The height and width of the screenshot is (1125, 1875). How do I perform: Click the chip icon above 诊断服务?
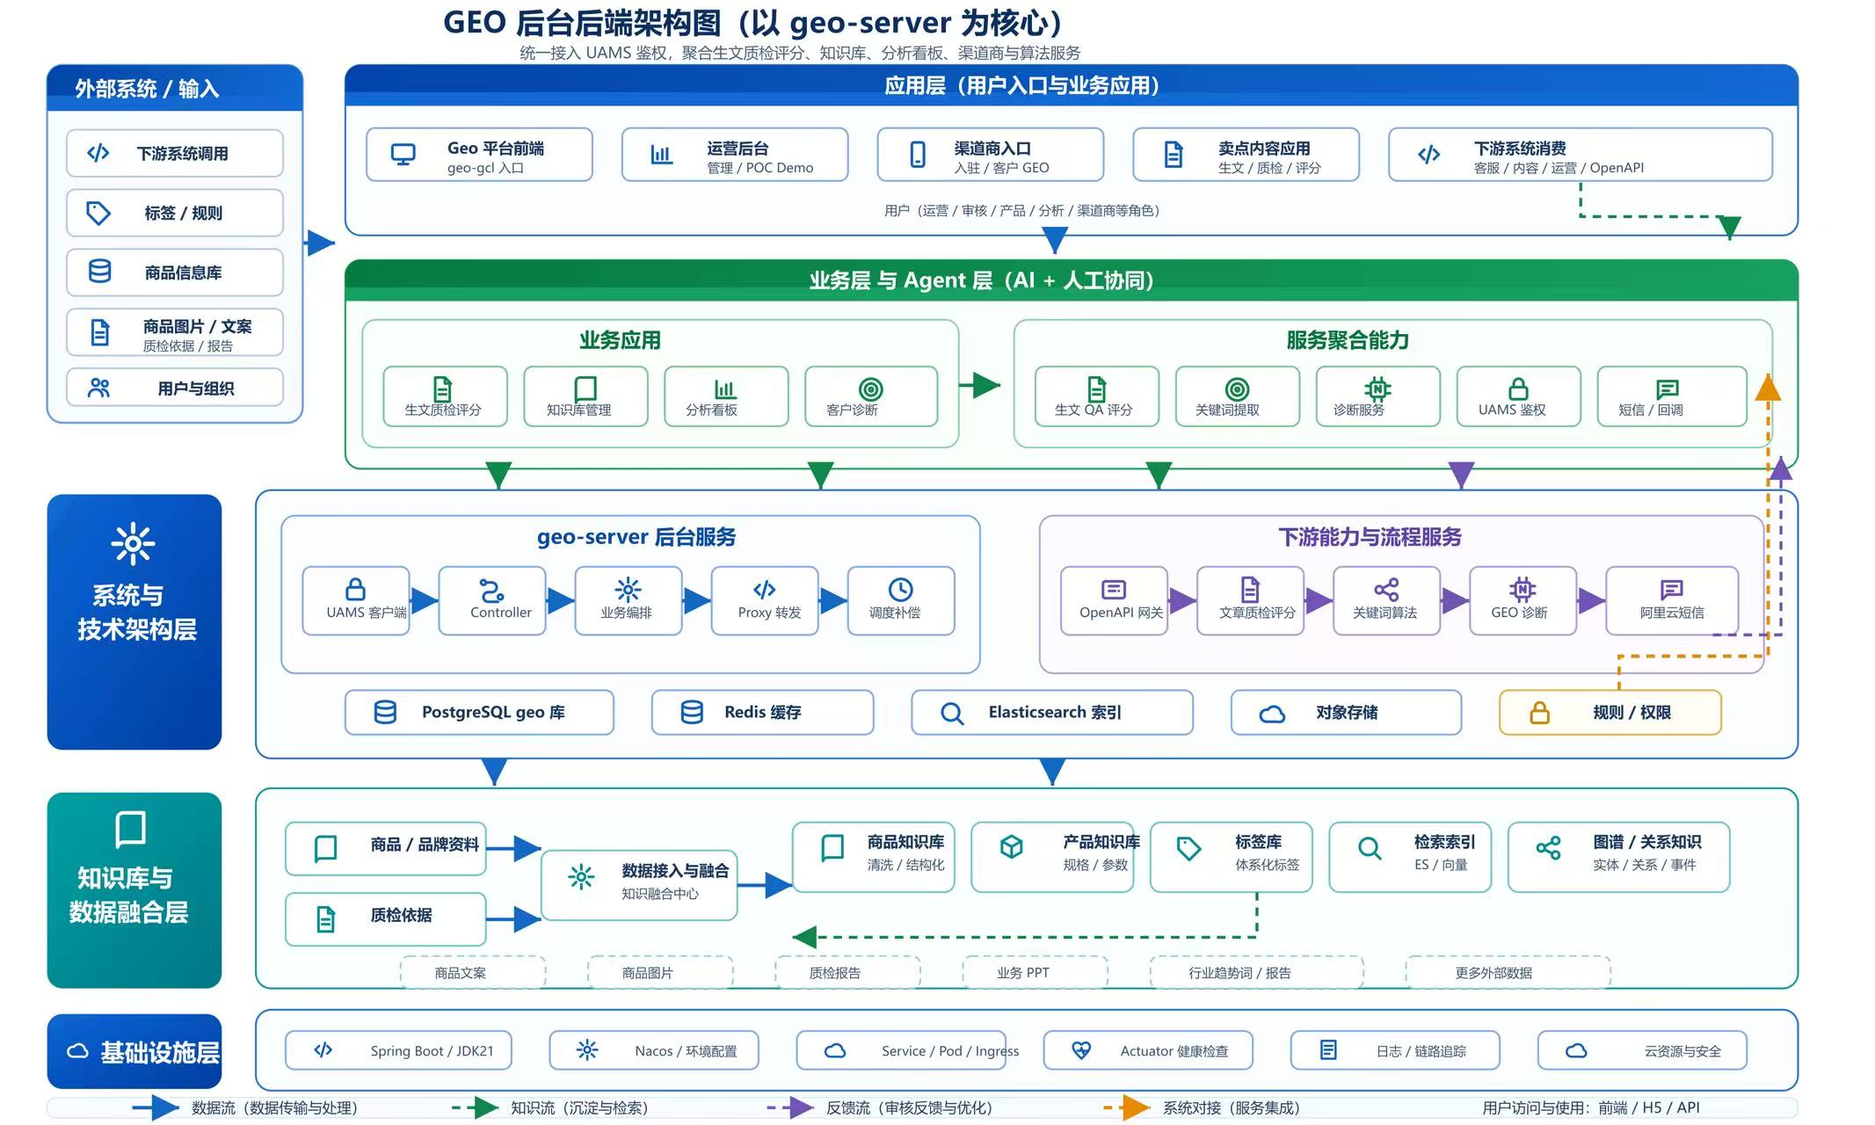click(x=1377, y=388)
